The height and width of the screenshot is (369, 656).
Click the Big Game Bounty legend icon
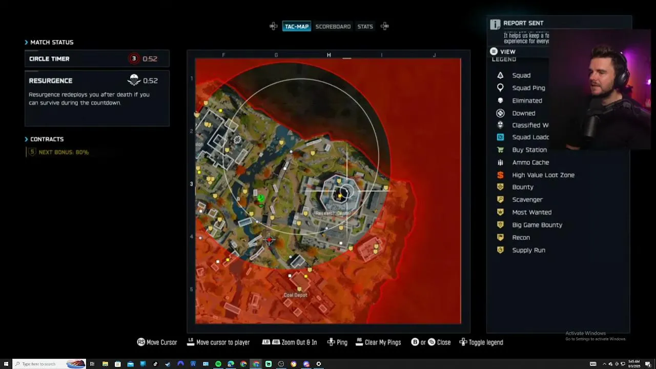(x=500, y=224)
